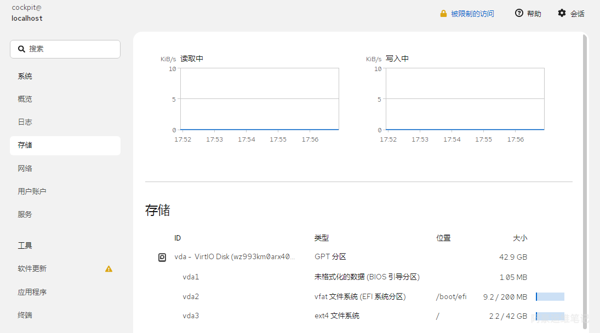Click the search magnifier icon
Image resolution: width=600 pixels, height=333 pixels.
click(21, 49)
